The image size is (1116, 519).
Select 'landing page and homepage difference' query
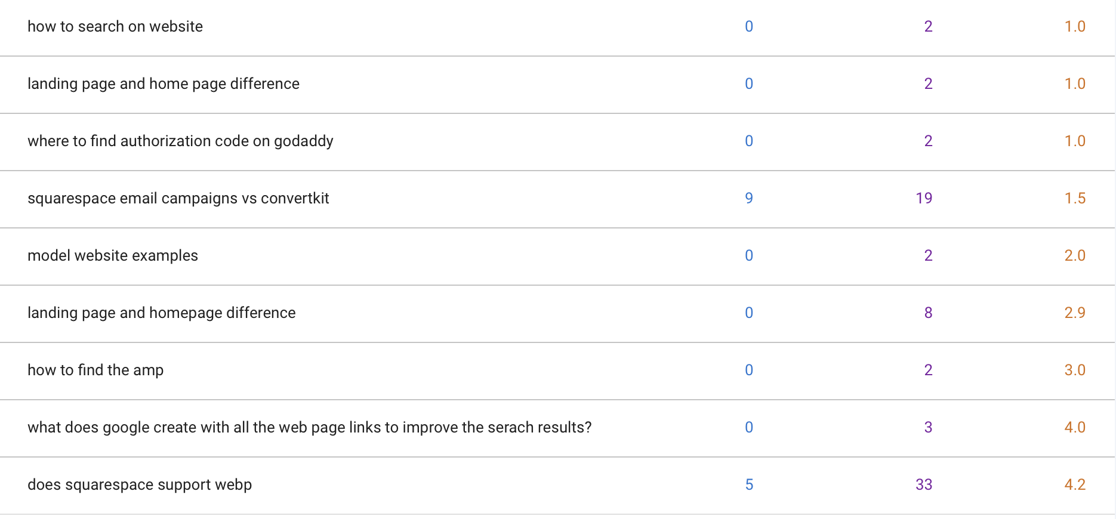[162, 313]
